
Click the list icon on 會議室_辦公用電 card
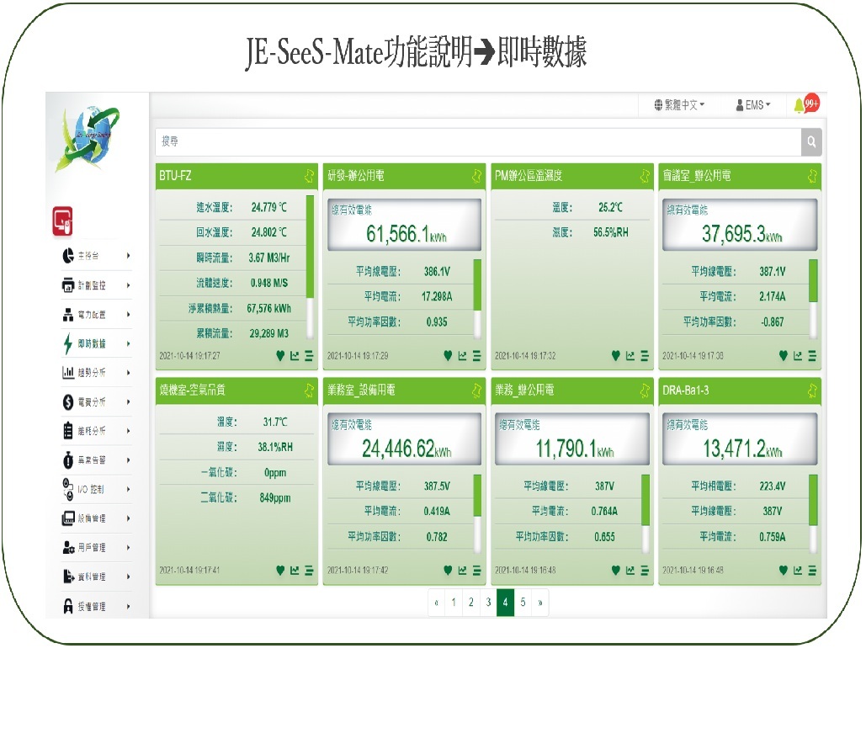(812, 356)
